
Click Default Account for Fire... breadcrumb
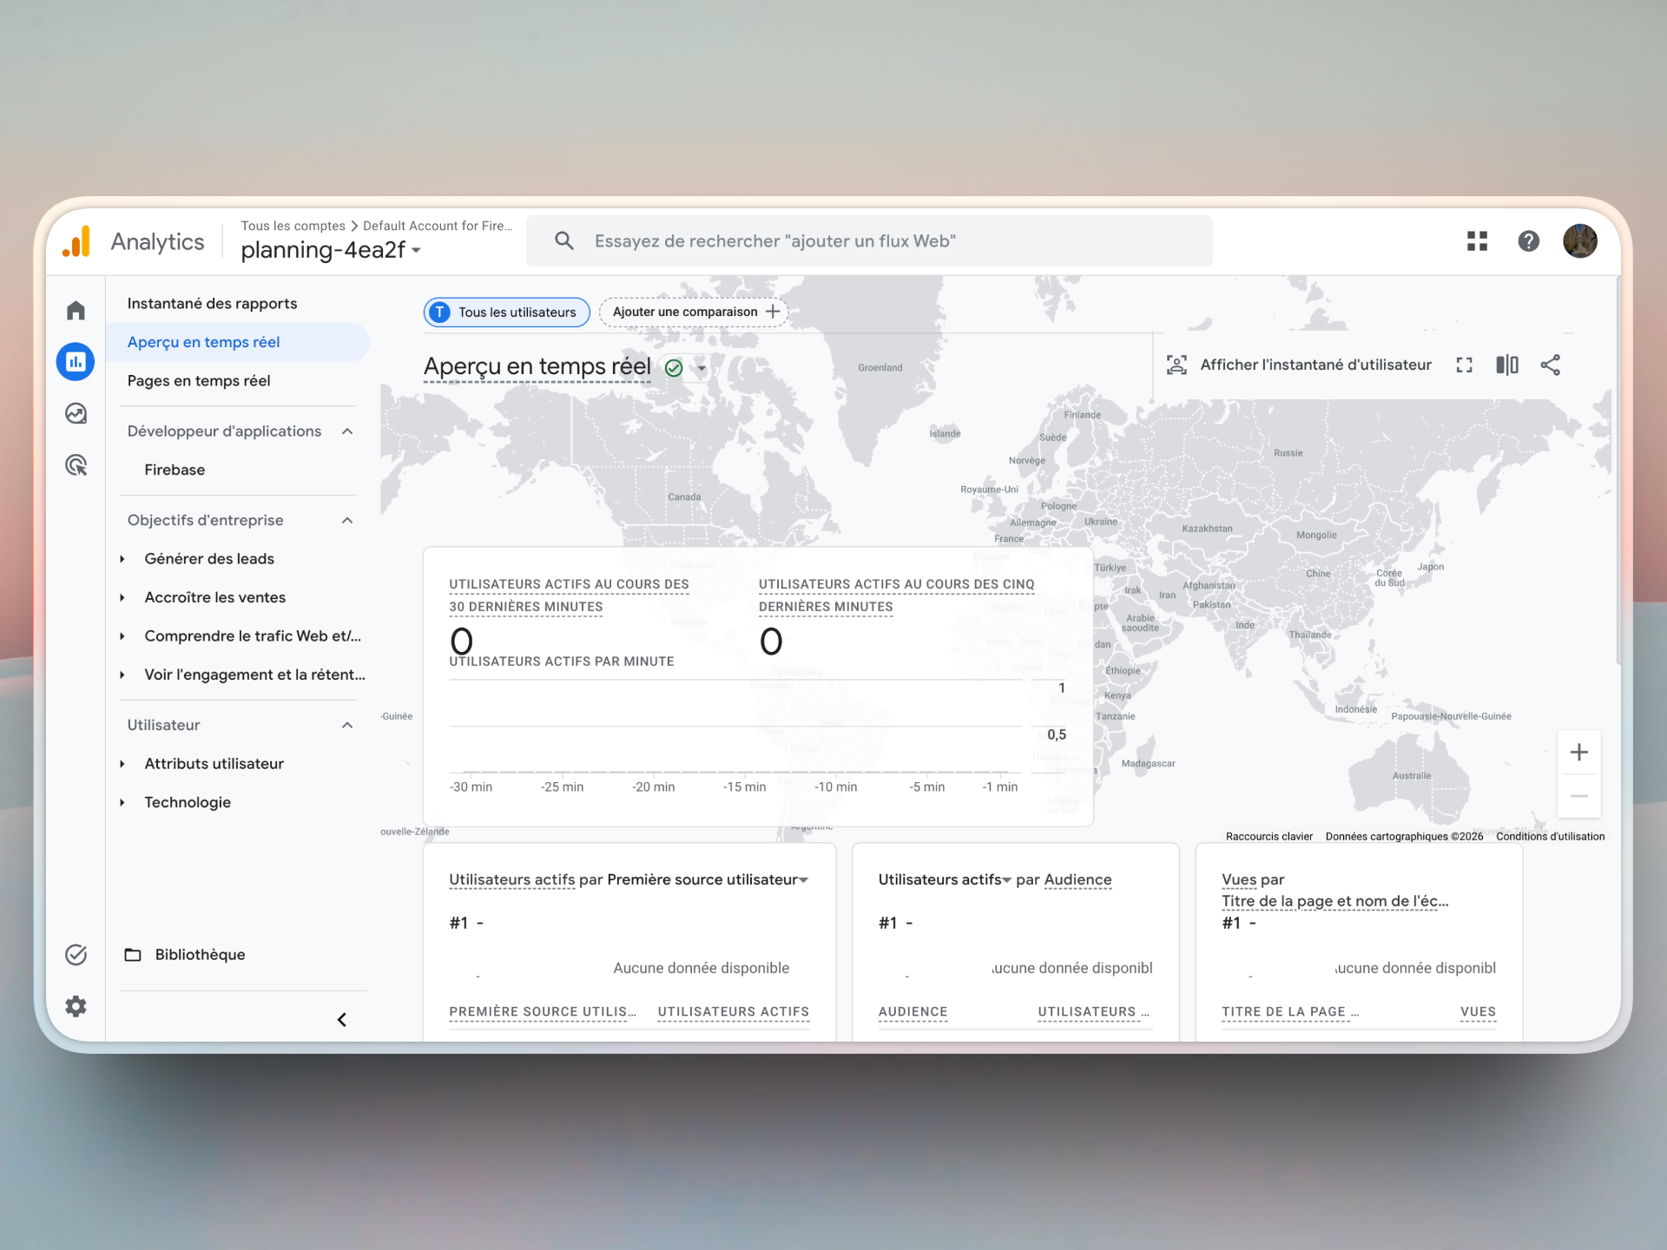pos(438,226)
